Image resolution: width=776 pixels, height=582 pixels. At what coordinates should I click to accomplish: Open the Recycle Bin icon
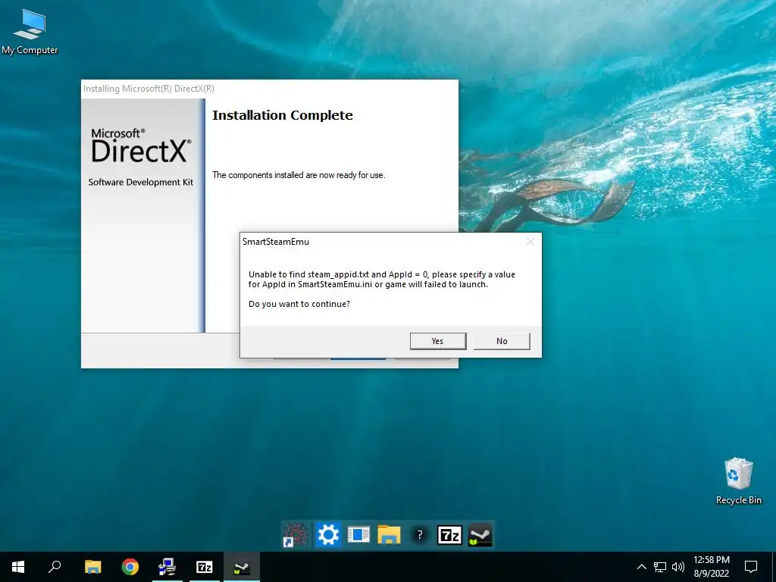[738, 481]
